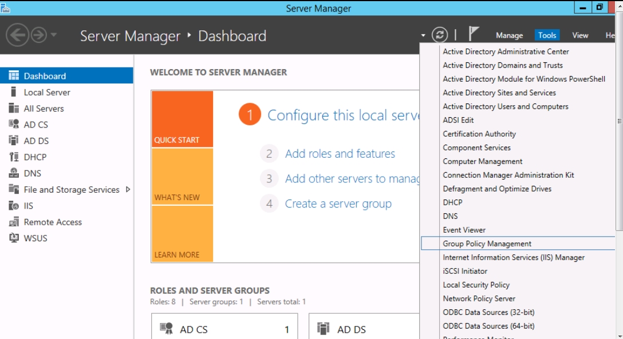The height and width of the screenshot is (339, 623).
Task: Open WSUS from the sidebar
Action: click(36, 238)
